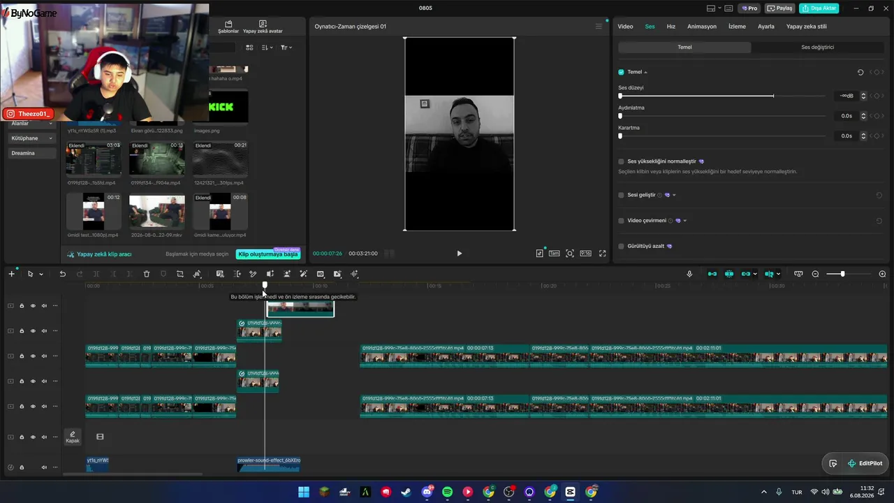Select the prowler-sound-effect audio clip
This screenshot has width=894, height=503.
point(269,464)
